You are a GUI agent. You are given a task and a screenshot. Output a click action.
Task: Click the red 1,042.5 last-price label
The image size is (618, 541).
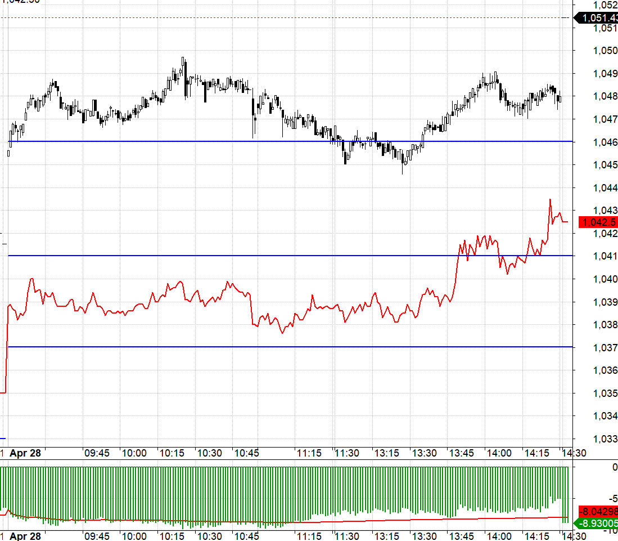598,222
